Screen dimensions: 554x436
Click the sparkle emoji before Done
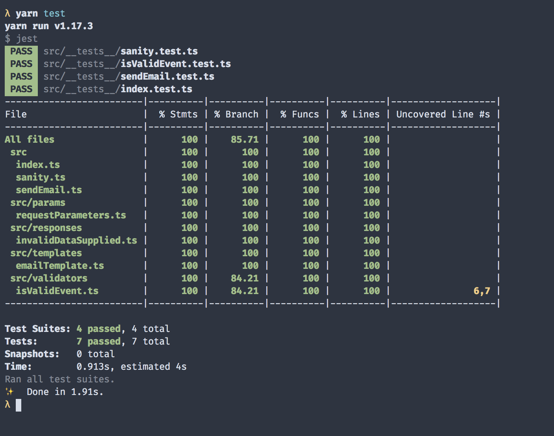click(9, 391)
